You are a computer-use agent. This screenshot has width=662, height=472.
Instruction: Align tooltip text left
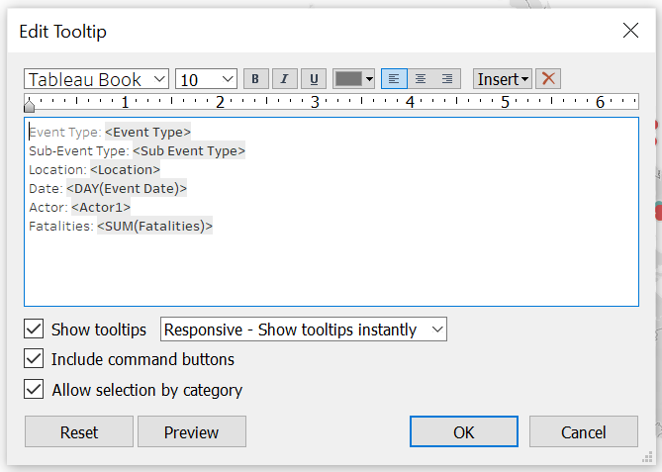(394, 79)
